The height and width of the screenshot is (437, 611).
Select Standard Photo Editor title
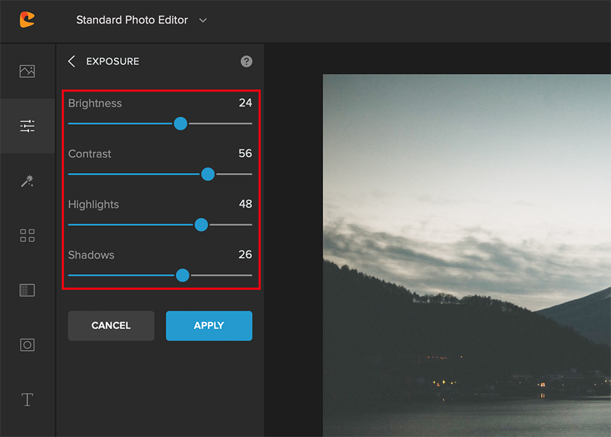click(x=132, y=20)
